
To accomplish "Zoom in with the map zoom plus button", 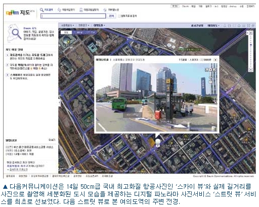I will [251, 33].
